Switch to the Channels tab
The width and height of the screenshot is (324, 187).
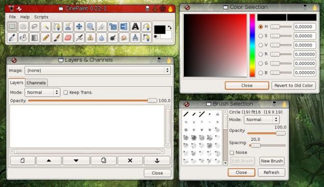tap(36, 83)
